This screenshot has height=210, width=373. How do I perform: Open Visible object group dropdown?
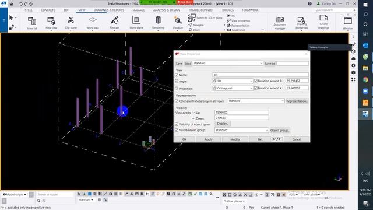click(x=242, y=130)
